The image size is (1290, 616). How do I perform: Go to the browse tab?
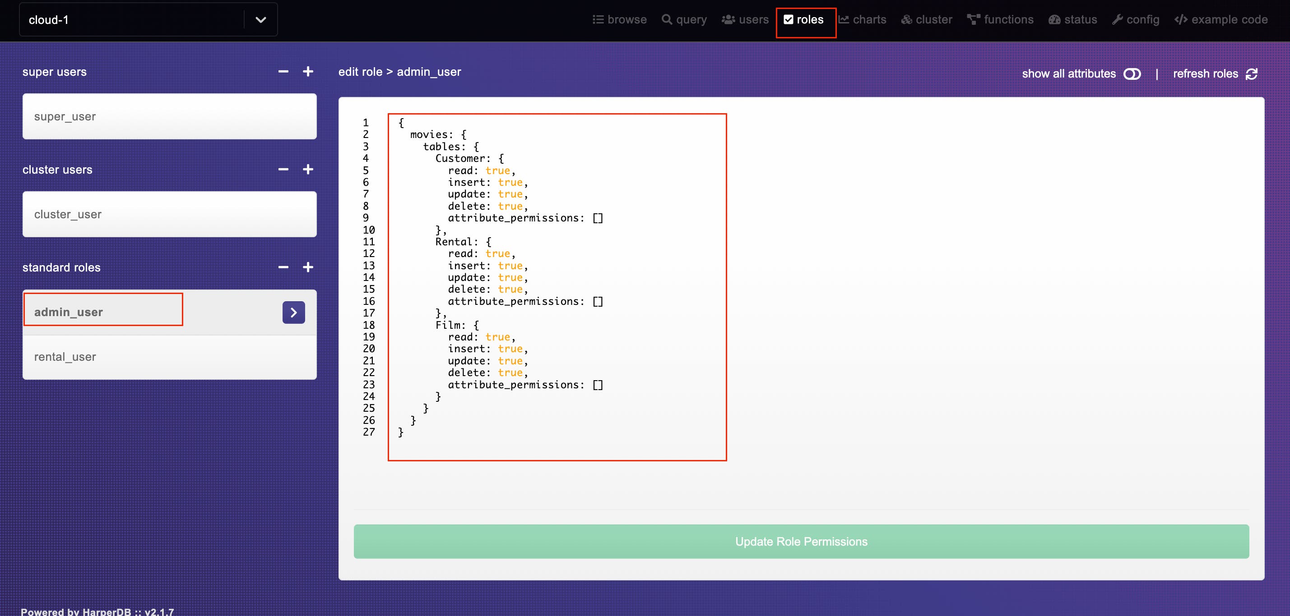point(620,19)
